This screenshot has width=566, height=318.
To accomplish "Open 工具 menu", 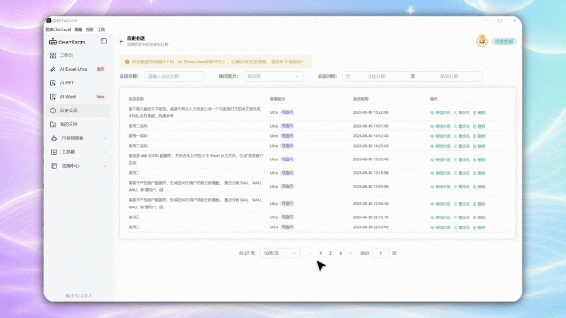I will click(101, 30).
